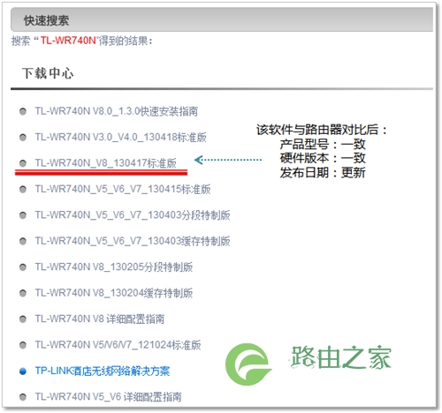Click the 快速搜索 header bar
Image resolution: width=442 pixels, height=413 pixels.
click(x=222, y=19)
